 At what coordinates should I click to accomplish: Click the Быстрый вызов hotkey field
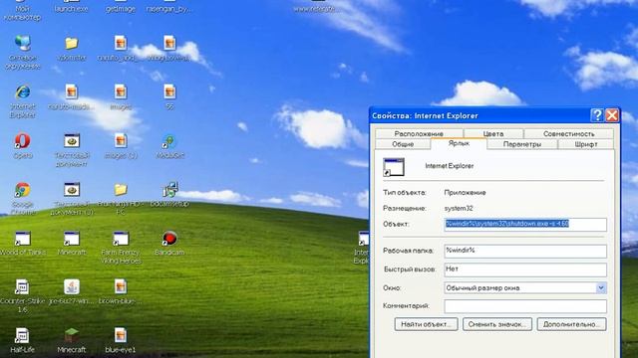coord(525,269)
